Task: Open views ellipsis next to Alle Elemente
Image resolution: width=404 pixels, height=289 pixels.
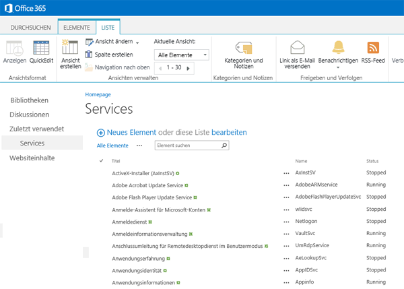Action: [x=139, y=146]
